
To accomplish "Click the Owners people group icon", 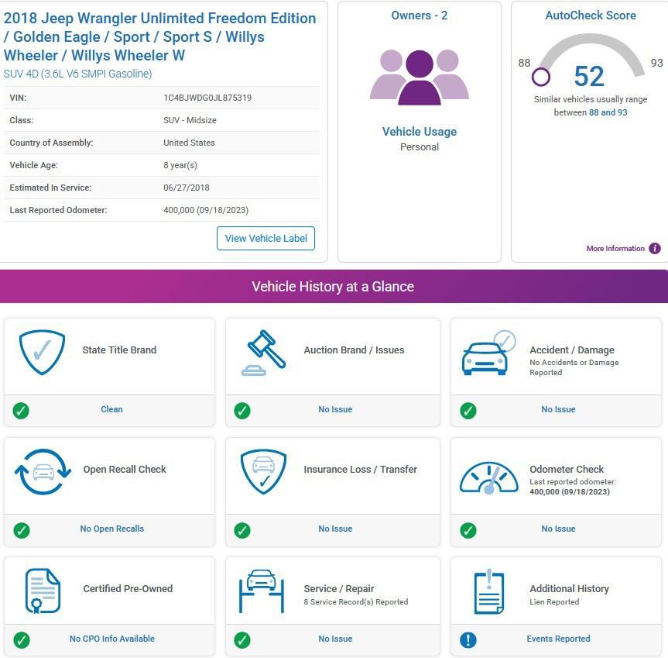I will (420, 78).
